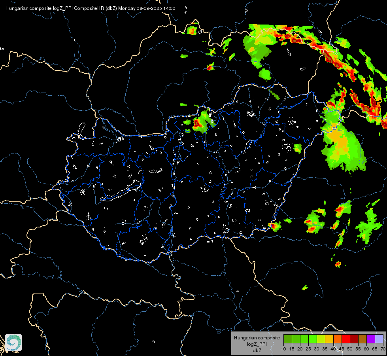The image size is (387, 356).
Task: Pick the bright red 45–50 dBZ swatch
Action: coord(346,339)
